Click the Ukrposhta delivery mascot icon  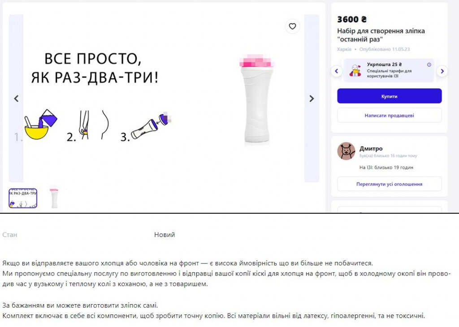click(x=355, y=70)
